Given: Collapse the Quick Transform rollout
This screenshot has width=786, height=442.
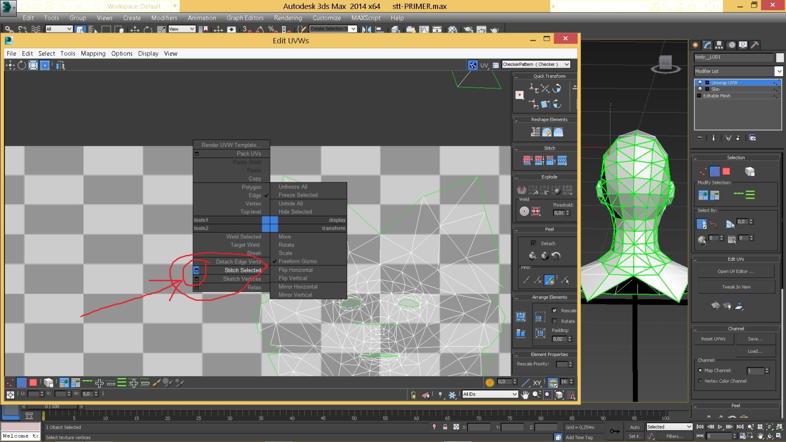Looking at the screenshot, I should coord(516,76).
